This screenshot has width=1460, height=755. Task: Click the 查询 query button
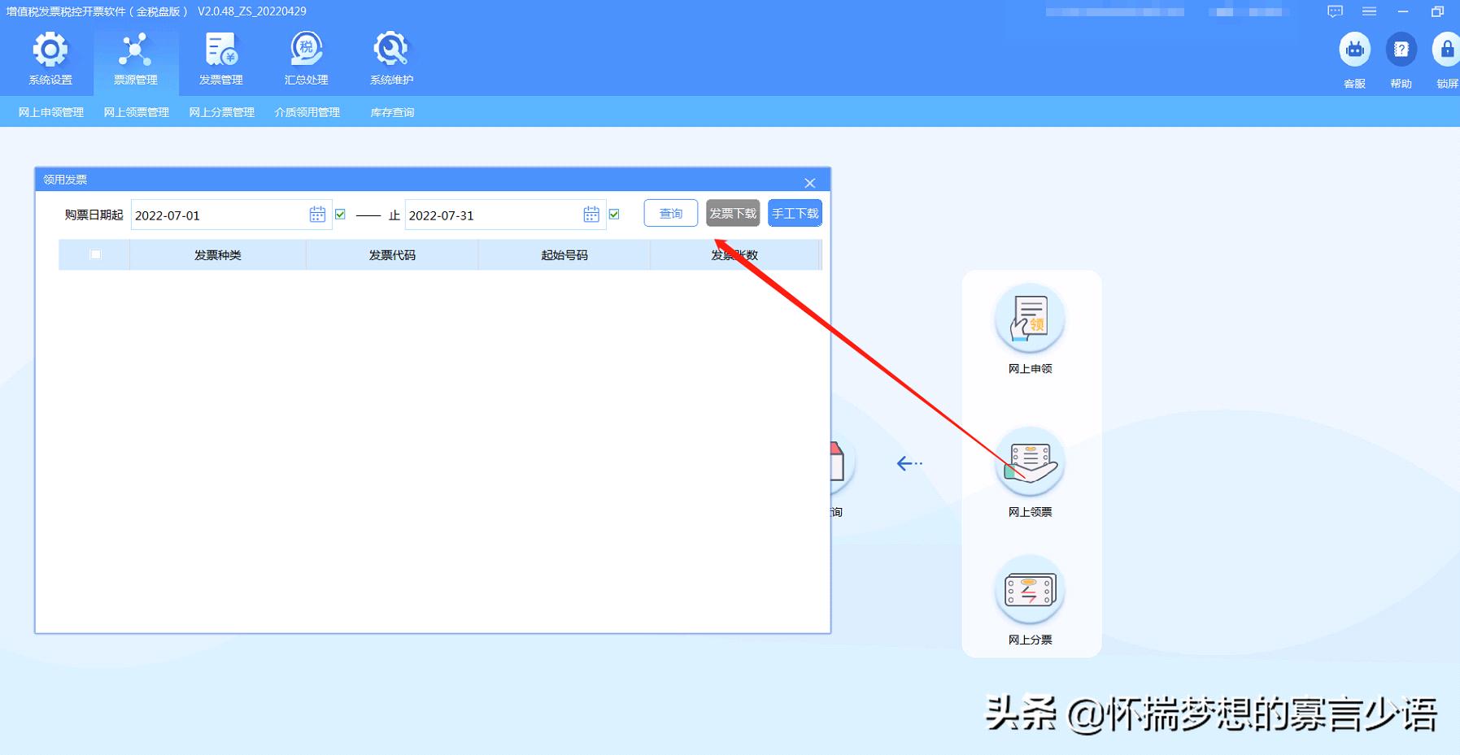(x=670, y=213)
